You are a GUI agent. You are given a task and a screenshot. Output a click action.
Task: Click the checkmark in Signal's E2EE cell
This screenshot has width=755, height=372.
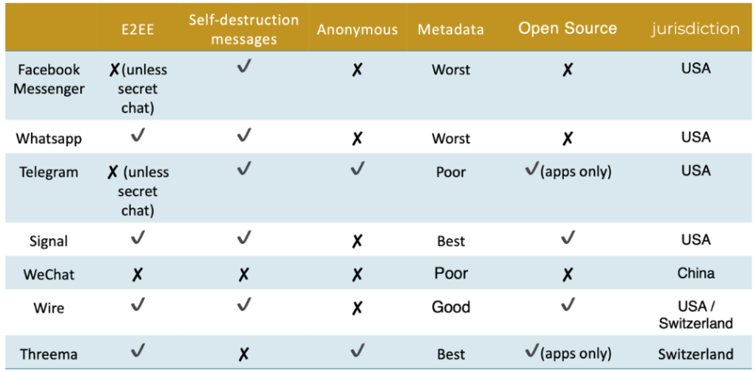coord(138,237)
